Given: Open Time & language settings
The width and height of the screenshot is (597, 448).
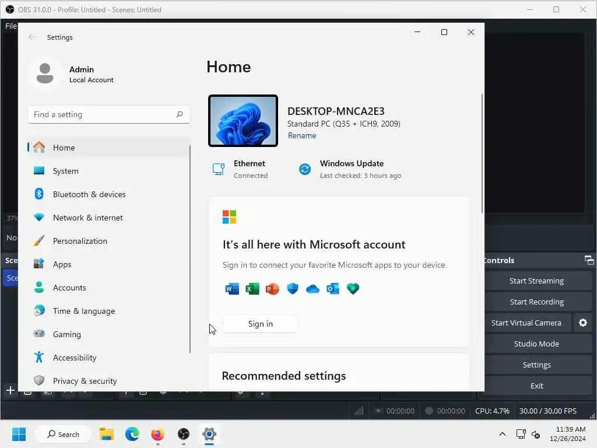Looking at the screenshot, I should (108, 311).
